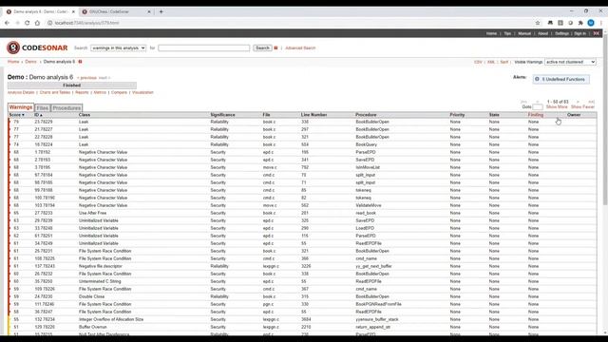Image resolution: width=608 pixels, height=342 pixels.
Task: Open About in the top bar
Action: (542, 34)
